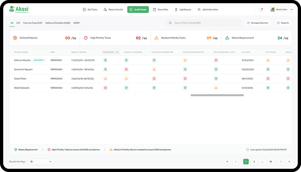Jump to the first page
Viewport: 301px width, 172px height.
[227, 162]
